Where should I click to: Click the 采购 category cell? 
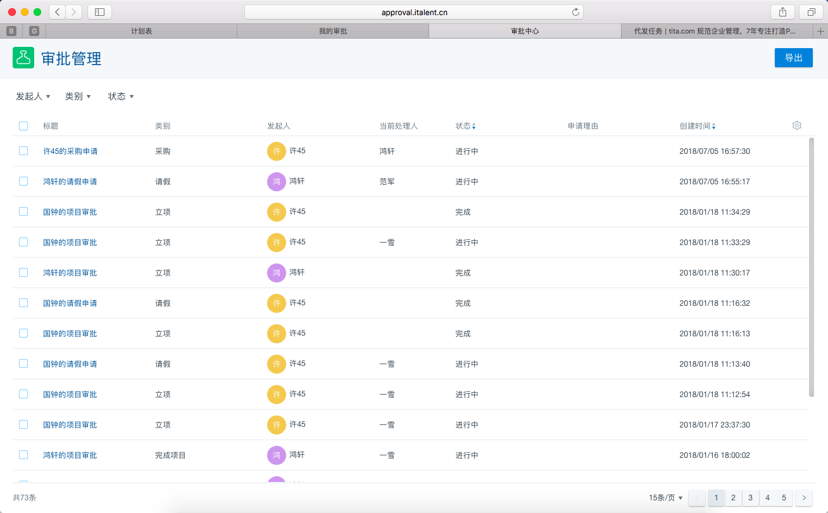click(x=163, y=151)
